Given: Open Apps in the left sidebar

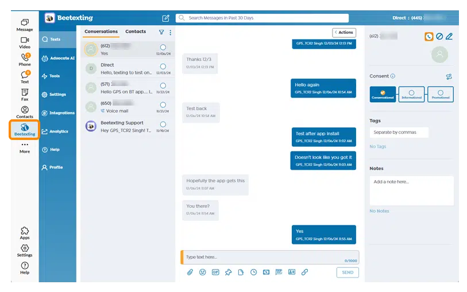Looking at the screenshot, I should (25, 233).
